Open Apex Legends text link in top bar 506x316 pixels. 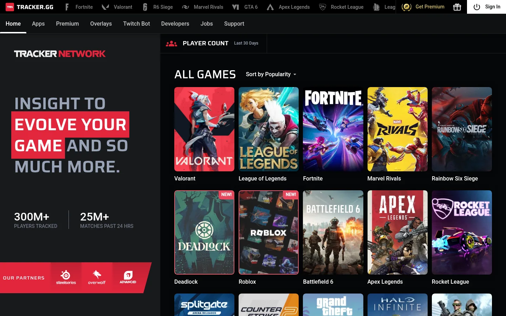coord(294,7)
